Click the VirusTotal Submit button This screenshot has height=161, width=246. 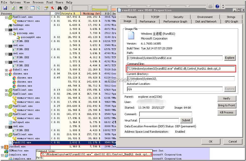(x=186, y=120)
